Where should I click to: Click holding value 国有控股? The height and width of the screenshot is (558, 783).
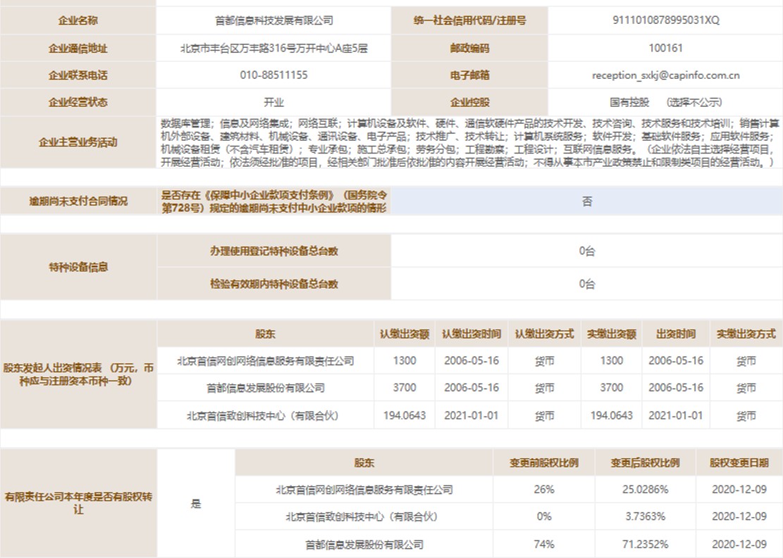tap(629, 102)
